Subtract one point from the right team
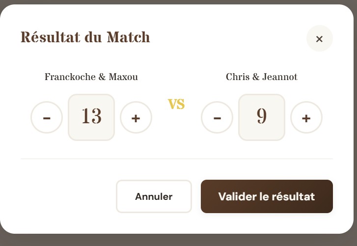 [217, 117]
